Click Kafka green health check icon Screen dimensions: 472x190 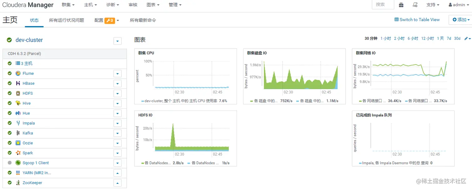(x=10, y=133)
